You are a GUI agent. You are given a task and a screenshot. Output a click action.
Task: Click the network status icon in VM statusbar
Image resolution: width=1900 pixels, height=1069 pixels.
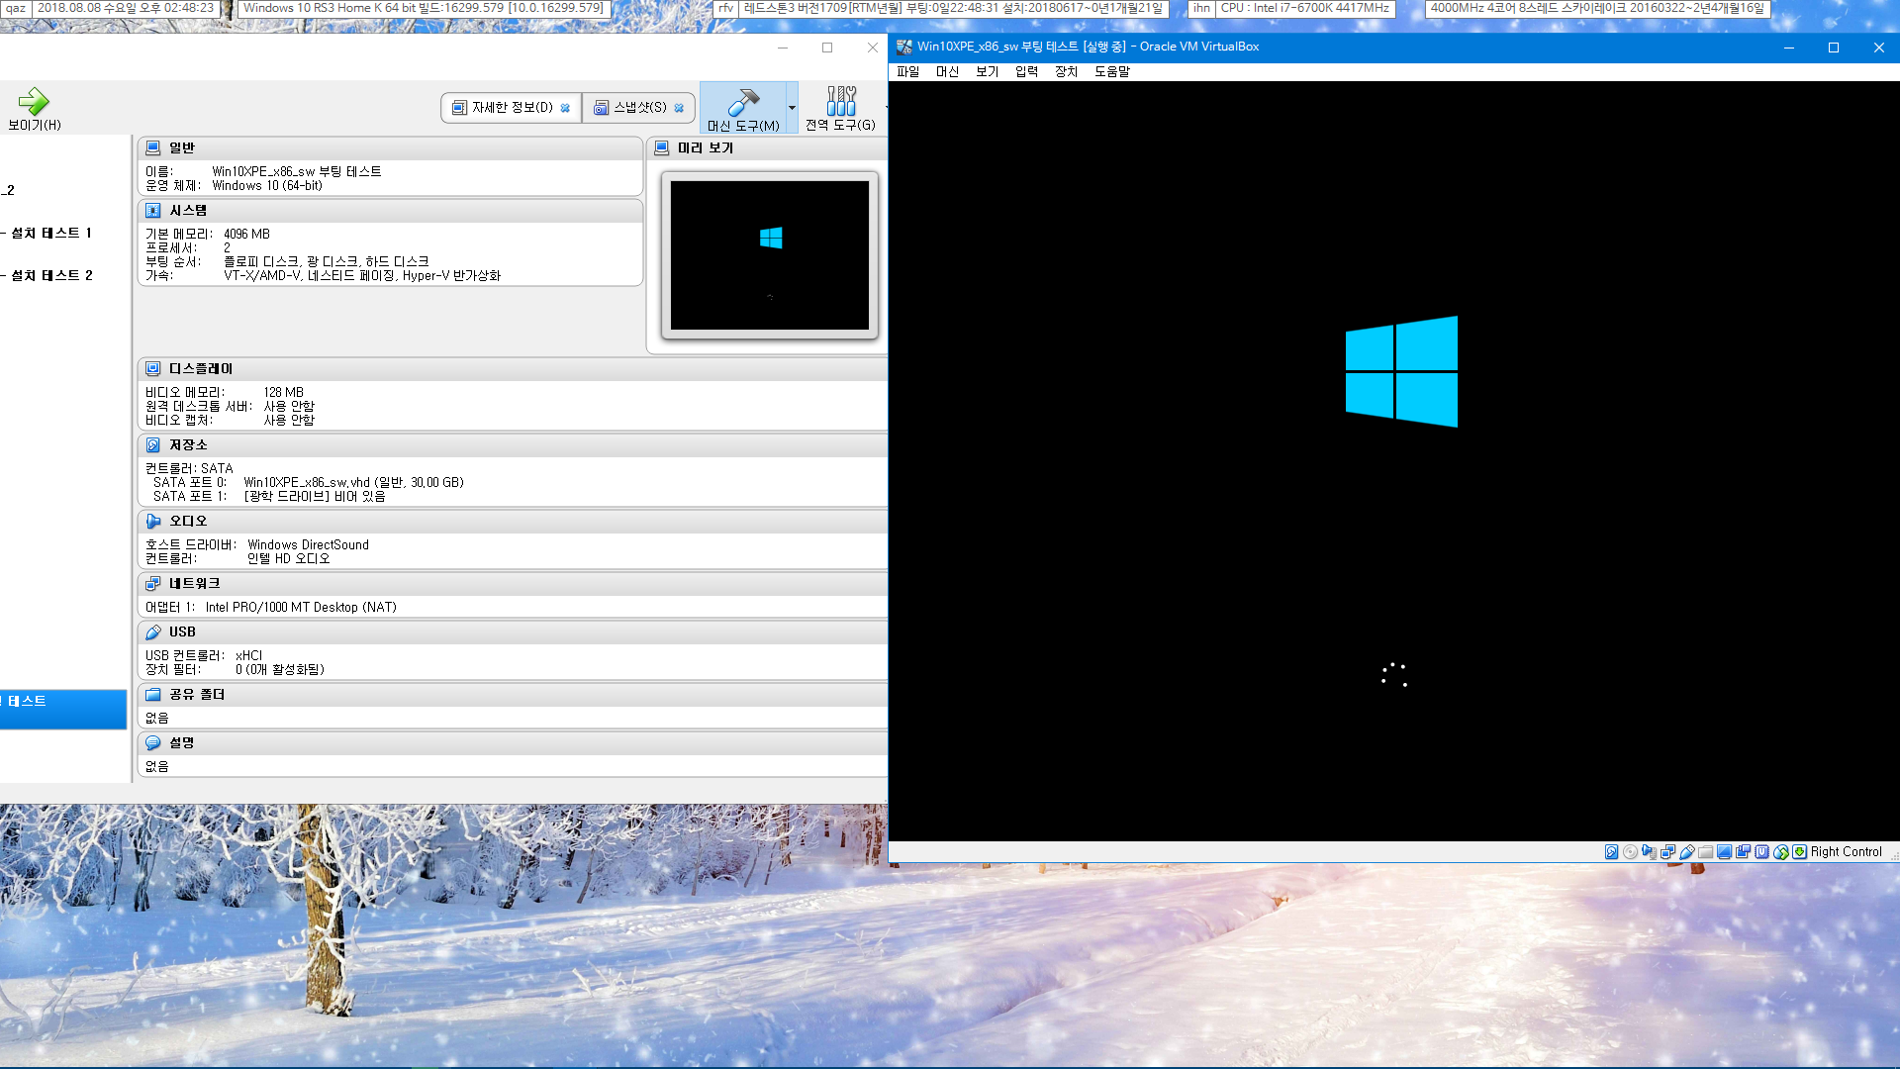[x=1667, y=851]
